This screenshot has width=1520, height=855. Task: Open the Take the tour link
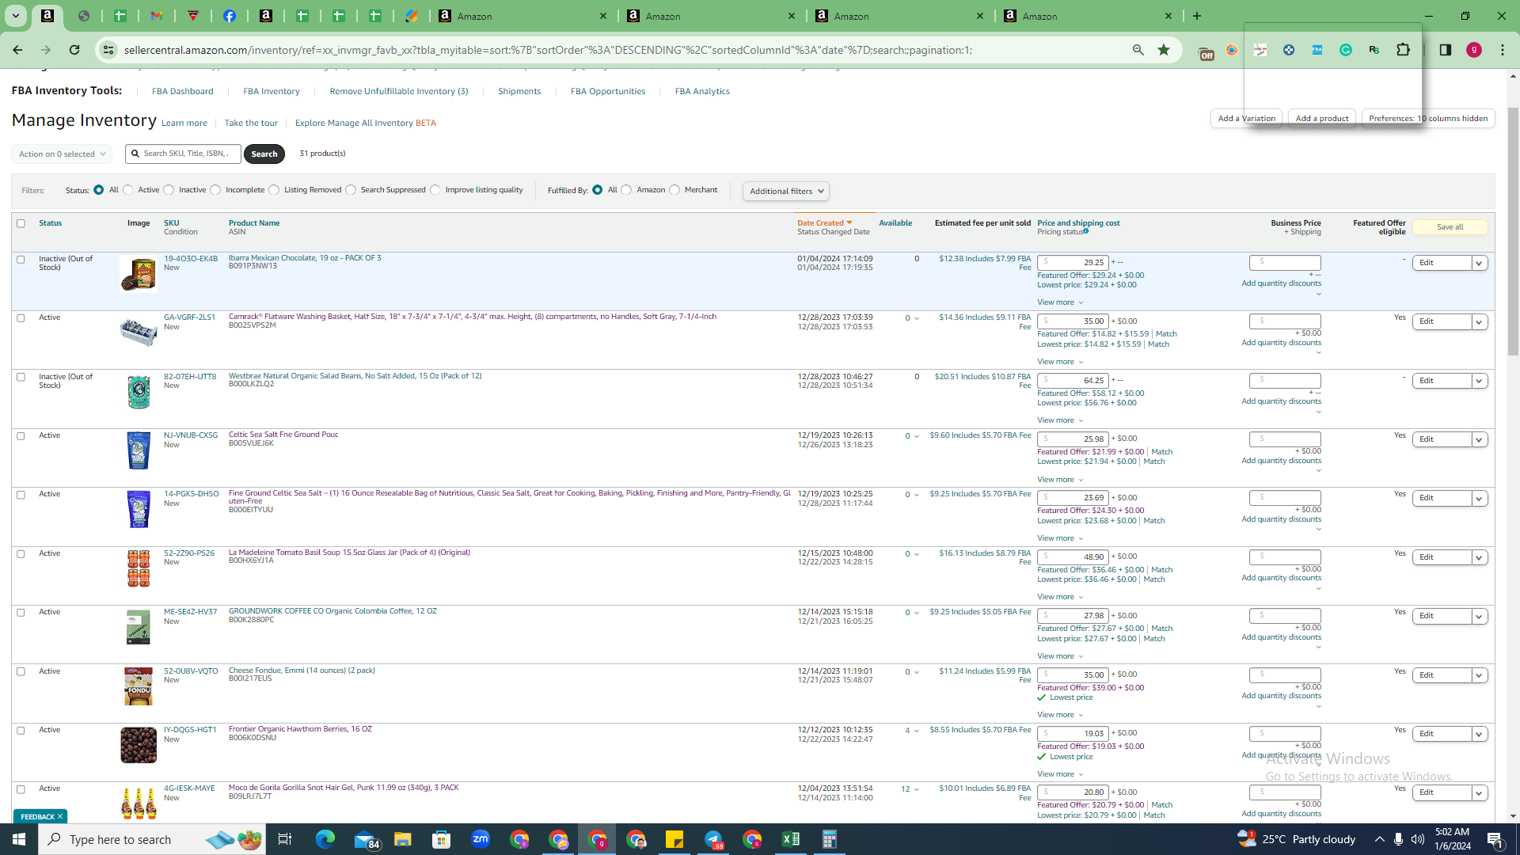pyautogui.click(x=251, y=123)
